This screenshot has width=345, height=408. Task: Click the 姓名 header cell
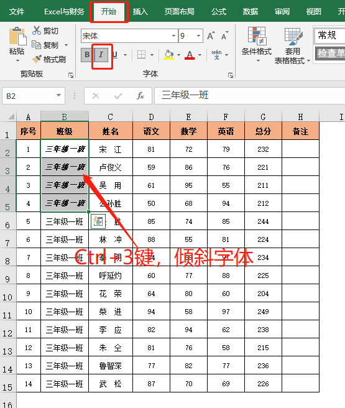(x=111, y=131)
